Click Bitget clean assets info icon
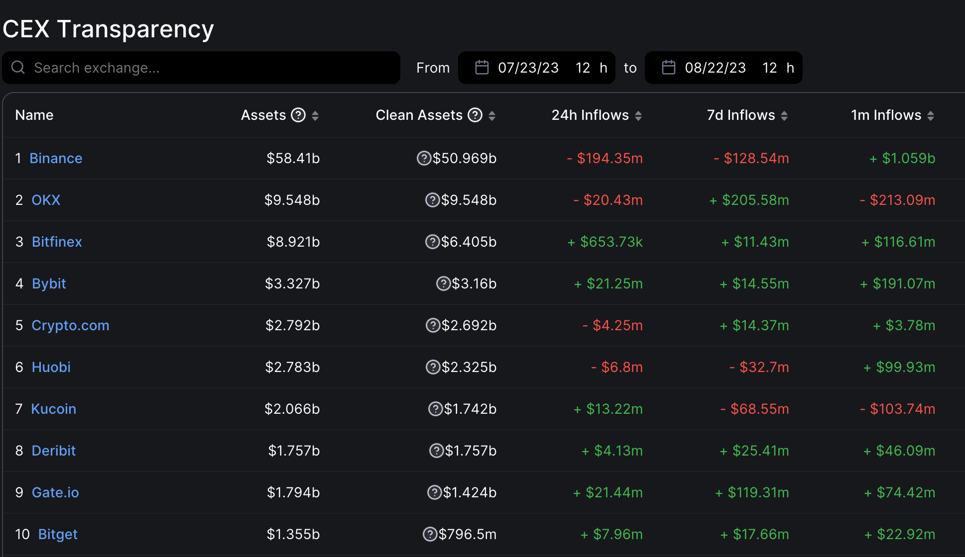 click(x=430, y=534)
